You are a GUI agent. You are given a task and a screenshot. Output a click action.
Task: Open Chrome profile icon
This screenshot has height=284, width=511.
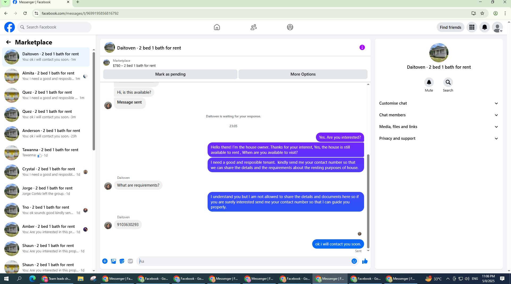point(496,13)
